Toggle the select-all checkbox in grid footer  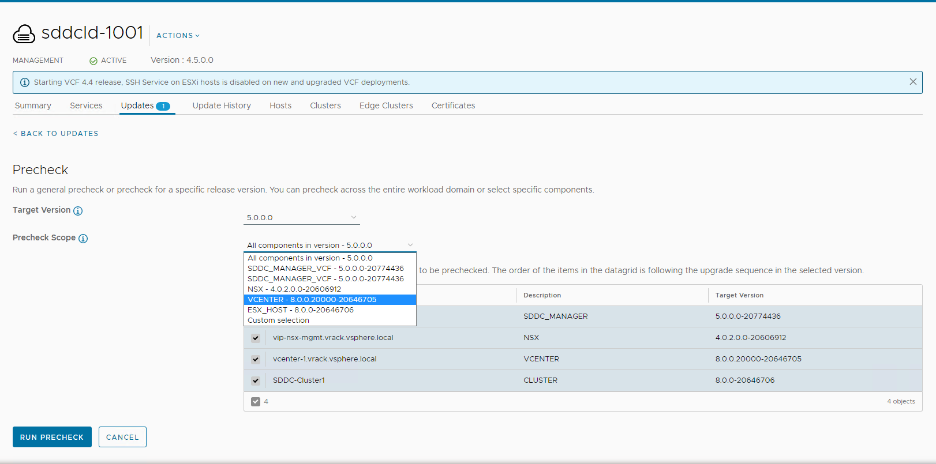click(256, 402)
